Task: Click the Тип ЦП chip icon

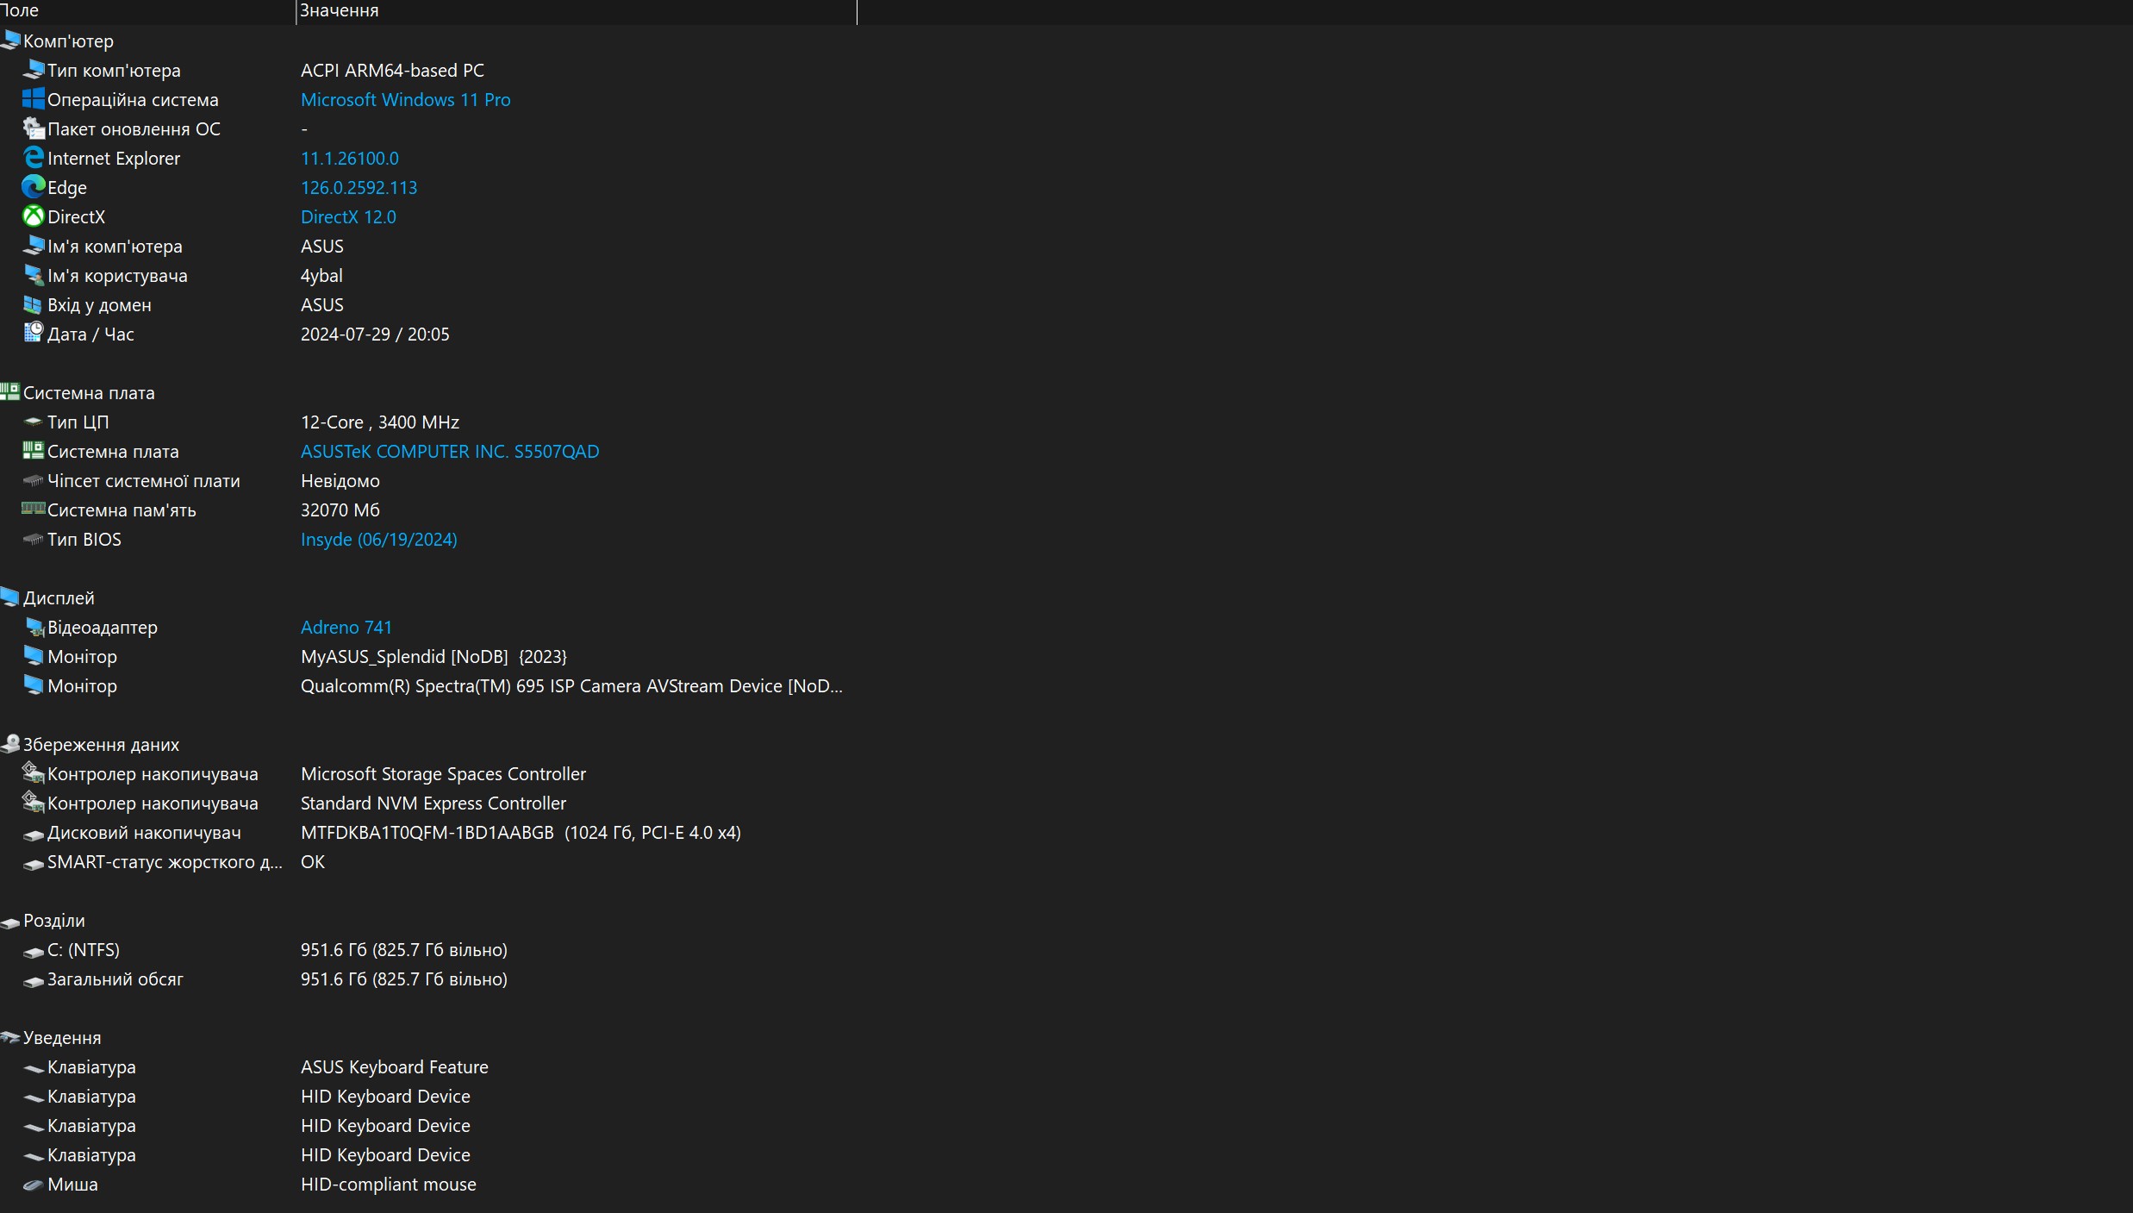Action: pyautogui.click(x=33, y=421)
